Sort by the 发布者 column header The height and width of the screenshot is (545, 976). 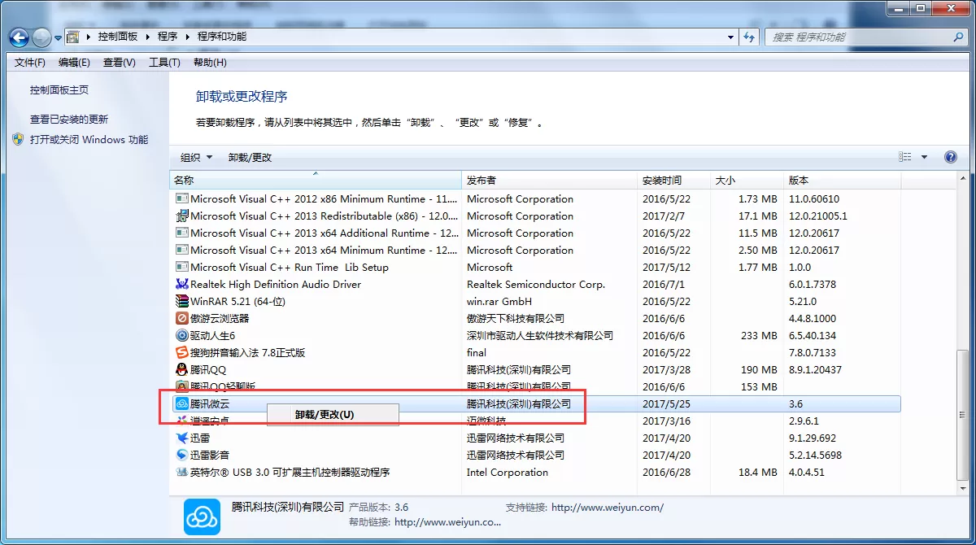tap(549, 180)
